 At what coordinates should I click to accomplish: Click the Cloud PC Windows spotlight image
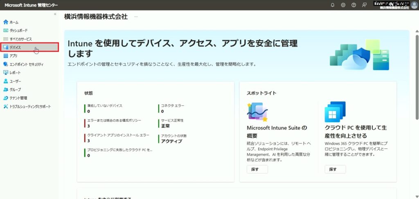coord(335,112)
